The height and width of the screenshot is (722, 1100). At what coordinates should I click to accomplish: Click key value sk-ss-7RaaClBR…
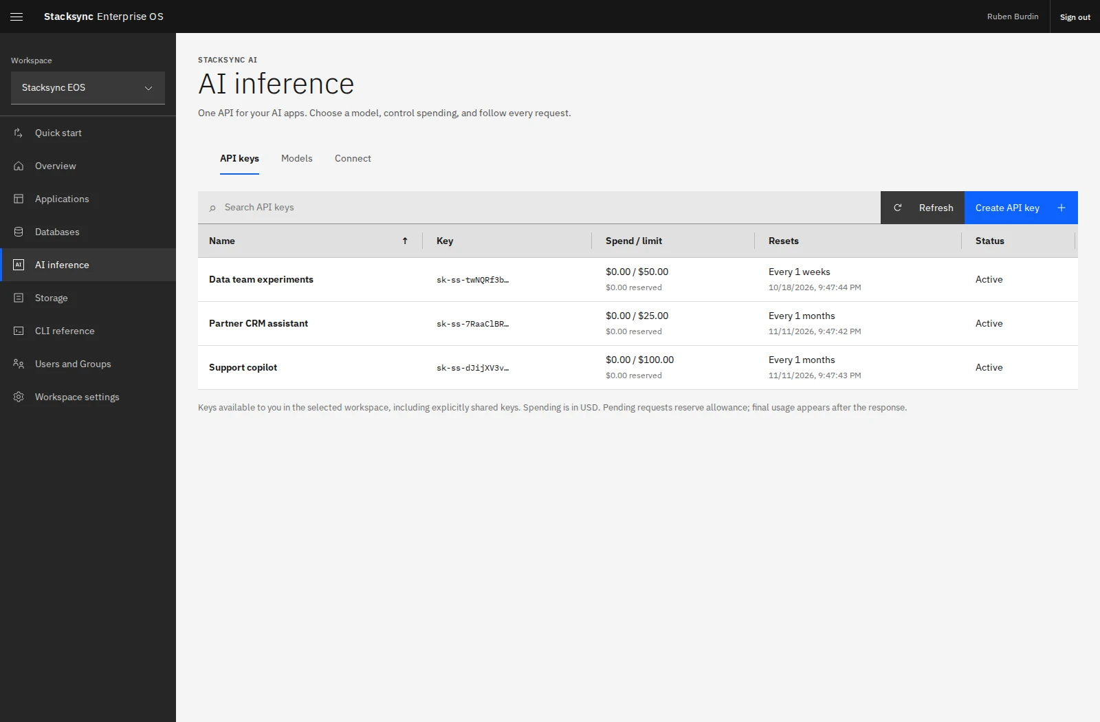(x=473, y=324)
